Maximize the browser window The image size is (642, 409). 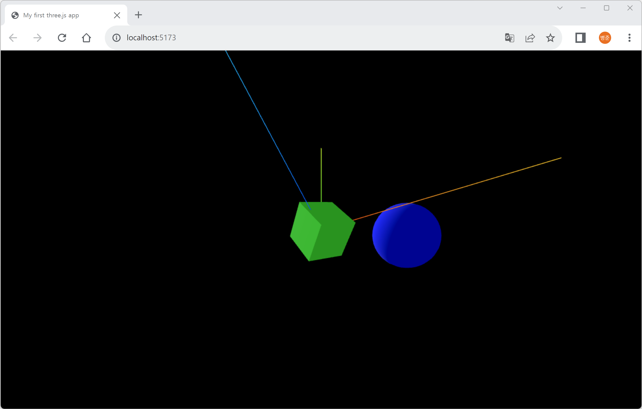click(x=606, y=8)
